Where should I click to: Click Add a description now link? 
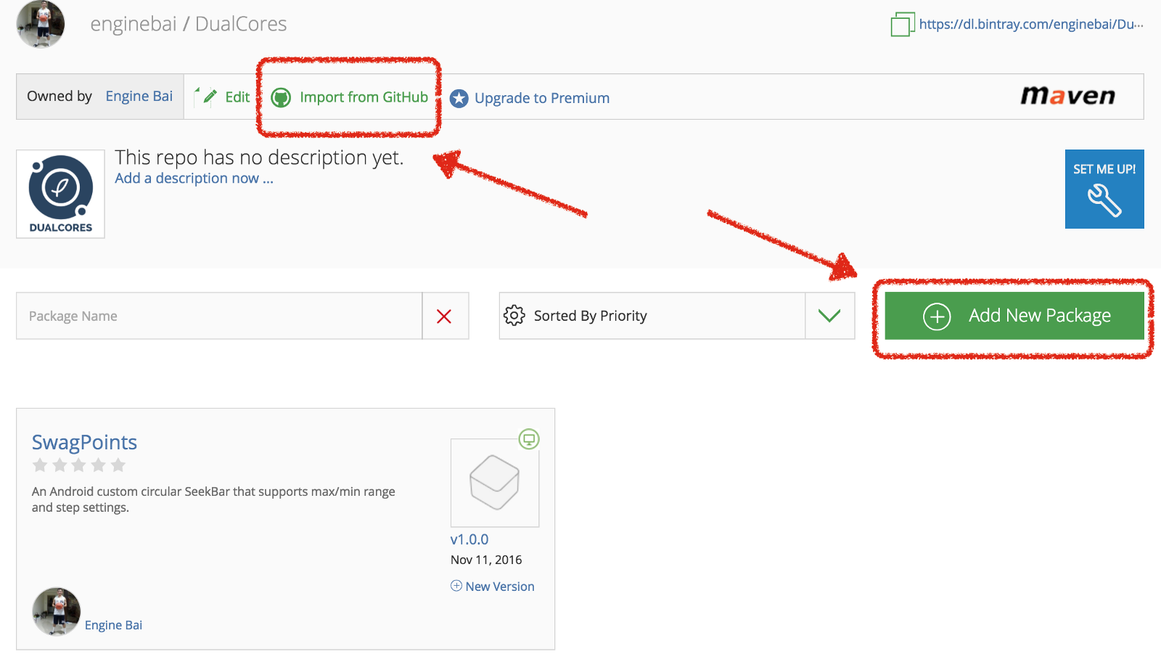point(194,179)
